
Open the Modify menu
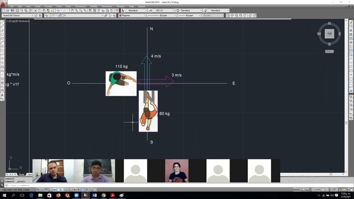pyautogui.click(x=93, y=6)
